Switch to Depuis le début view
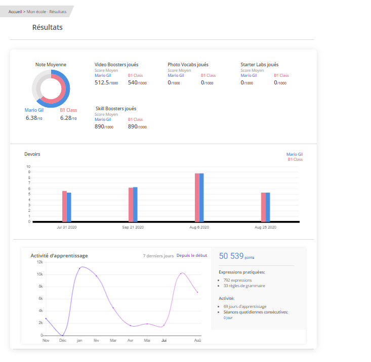This screenshot has height=362, width=371. (192, 255)
